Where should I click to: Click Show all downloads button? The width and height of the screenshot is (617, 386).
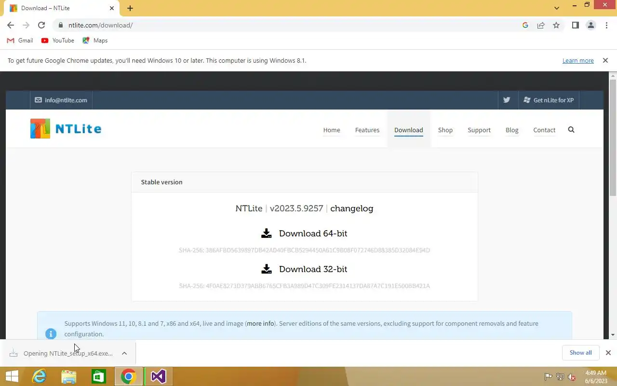click(x=580, y=353)
